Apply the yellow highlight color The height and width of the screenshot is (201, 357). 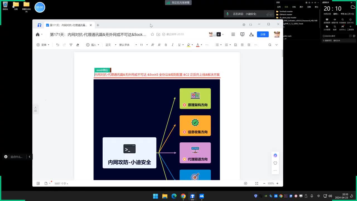tap(189, 45)
